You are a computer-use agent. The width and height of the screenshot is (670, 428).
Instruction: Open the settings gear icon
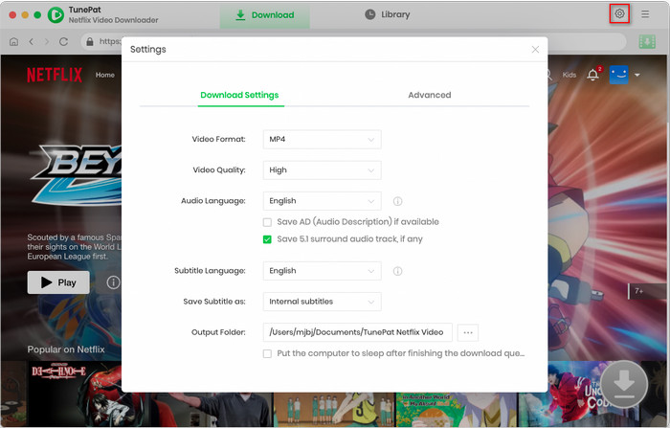(620, 14)
